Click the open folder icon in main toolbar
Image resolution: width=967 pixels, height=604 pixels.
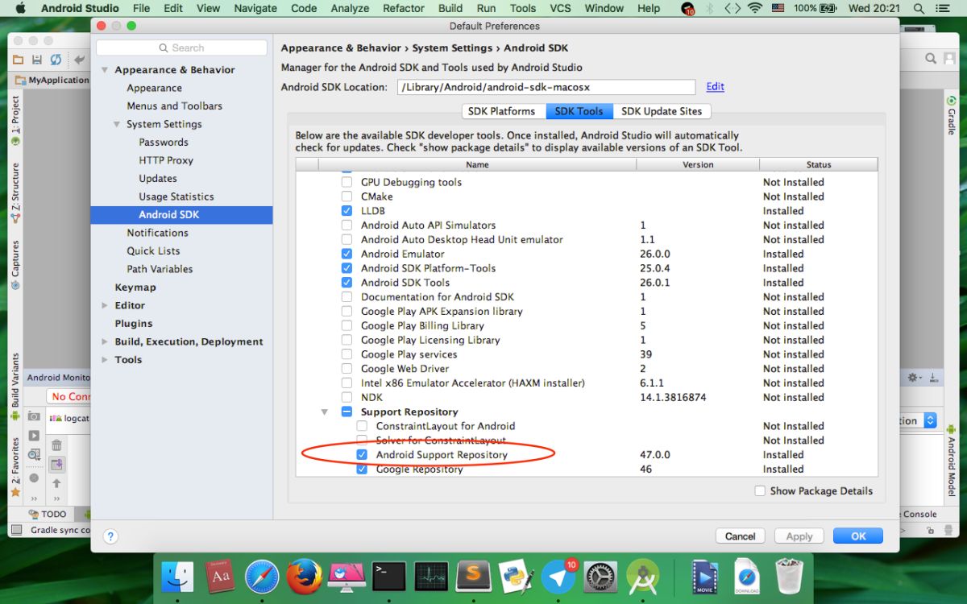point(18,60)
